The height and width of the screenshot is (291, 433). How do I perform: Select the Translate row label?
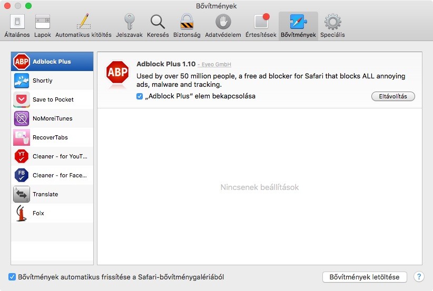[x=45, y=194]
